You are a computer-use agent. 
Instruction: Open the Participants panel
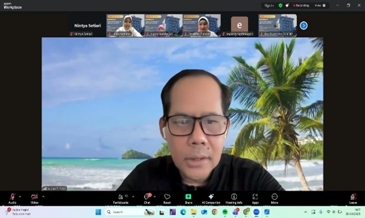[121, 197]
